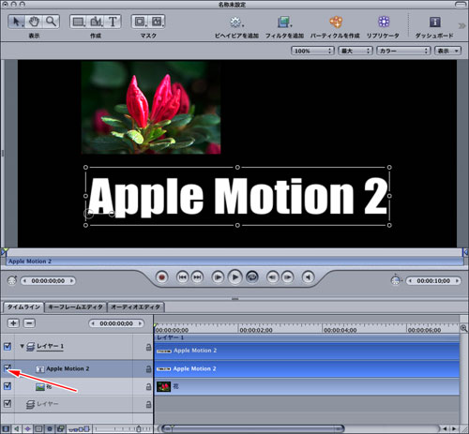The image size is (469, 434).
Task: Click the パーティクルを作成 icon
Action: pos(336,22)
